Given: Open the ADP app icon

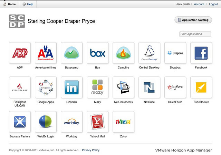Looking at the screenshot, I should [20, 53].
